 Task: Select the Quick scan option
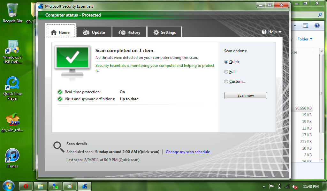tap(232, 62)
